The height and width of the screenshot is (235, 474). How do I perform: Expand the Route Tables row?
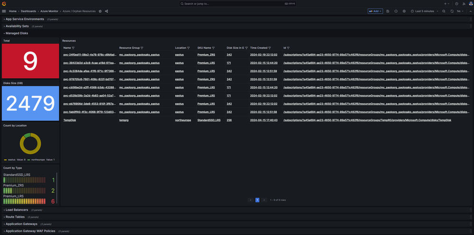coord(15,217)
